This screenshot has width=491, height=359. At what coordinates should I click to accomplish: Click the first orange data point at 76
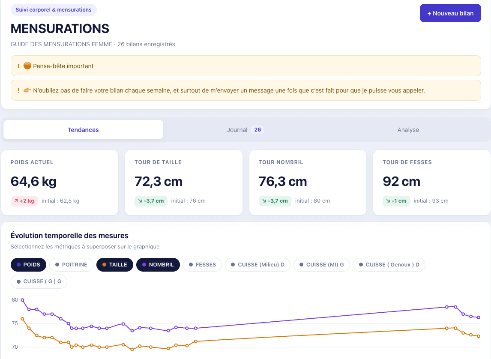(x=23, y=319)
